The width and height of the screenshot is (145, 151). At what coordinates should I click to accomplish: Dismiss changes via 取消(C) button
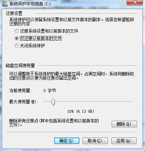pyautogui.click(x=95, y=141)
